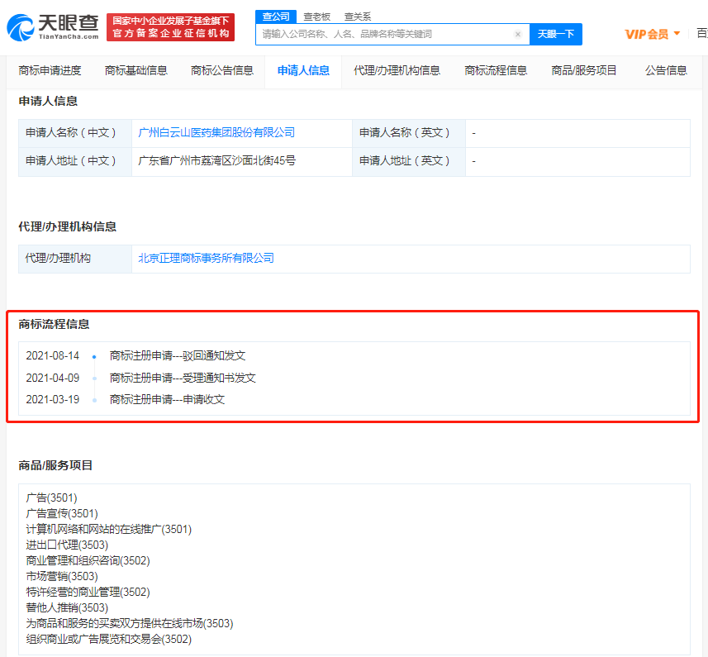Click the 天眼一下 search button

click(x=556, y=35)
